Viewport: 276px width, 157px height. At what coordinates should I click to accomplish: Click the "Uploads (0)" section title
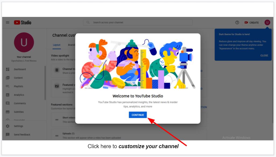(69, 133)
